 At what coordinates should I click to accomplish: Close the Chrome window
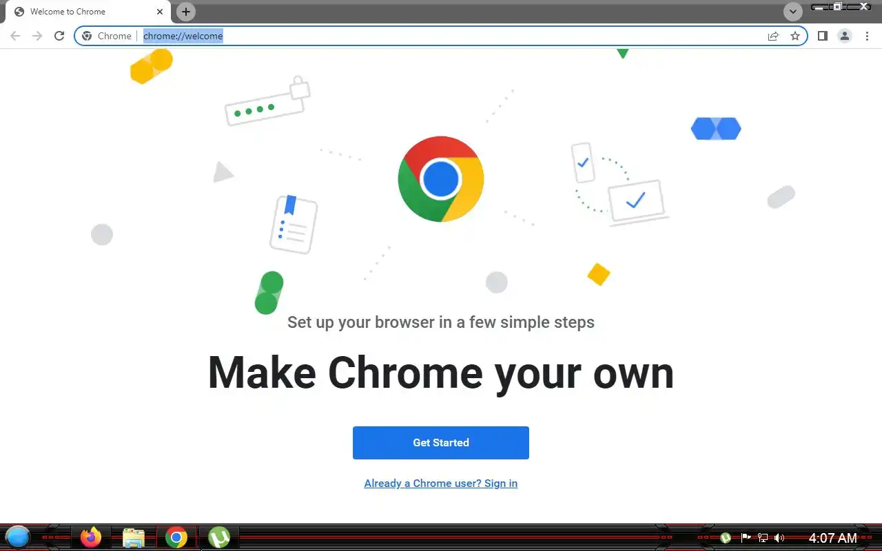[x=863, y=7]
